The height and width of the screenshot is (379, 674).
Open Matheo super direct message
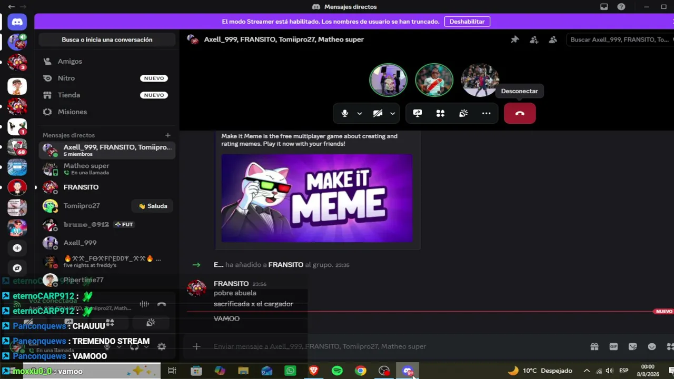click(107, 168)
